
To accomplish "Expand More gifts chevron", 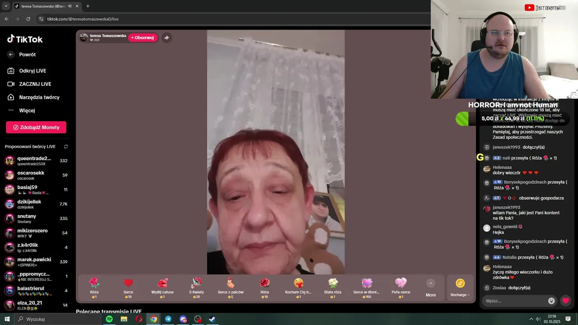I will coord(431,283).
